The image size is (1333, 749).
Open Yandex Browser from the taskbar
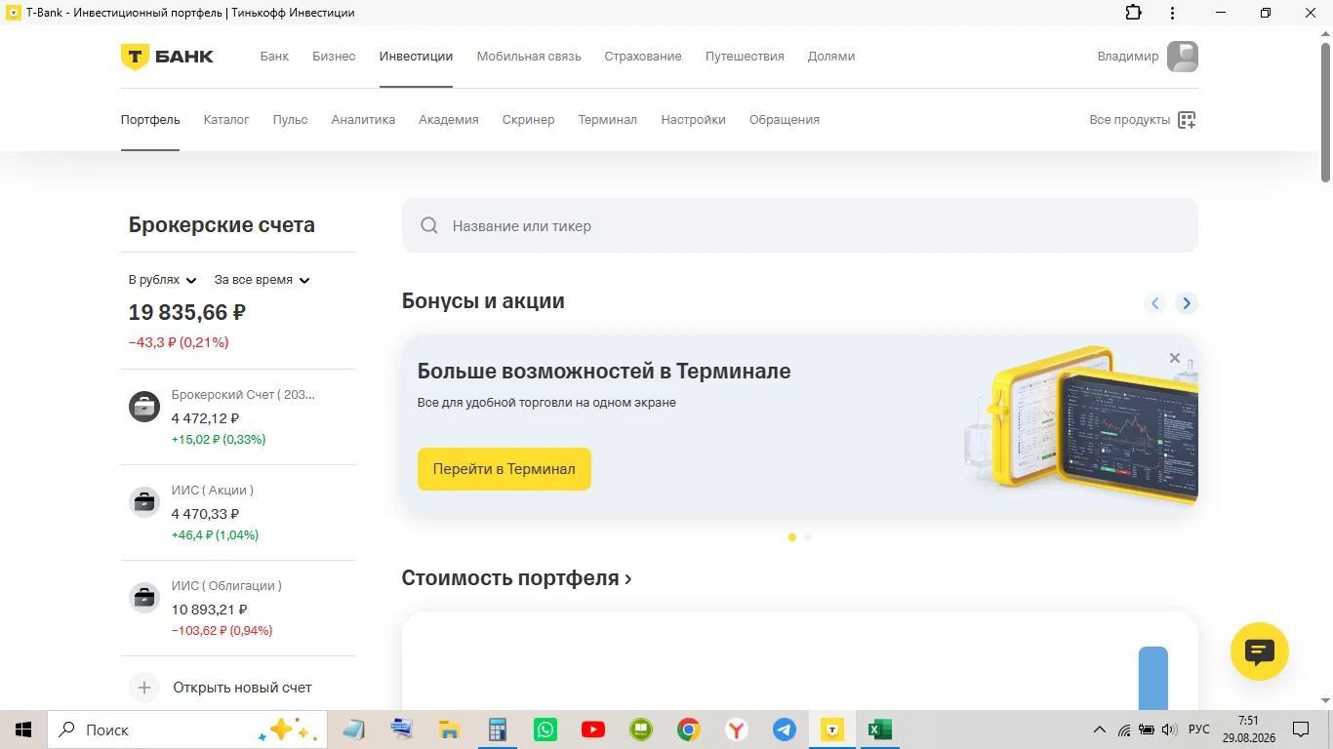click(737, 729)
